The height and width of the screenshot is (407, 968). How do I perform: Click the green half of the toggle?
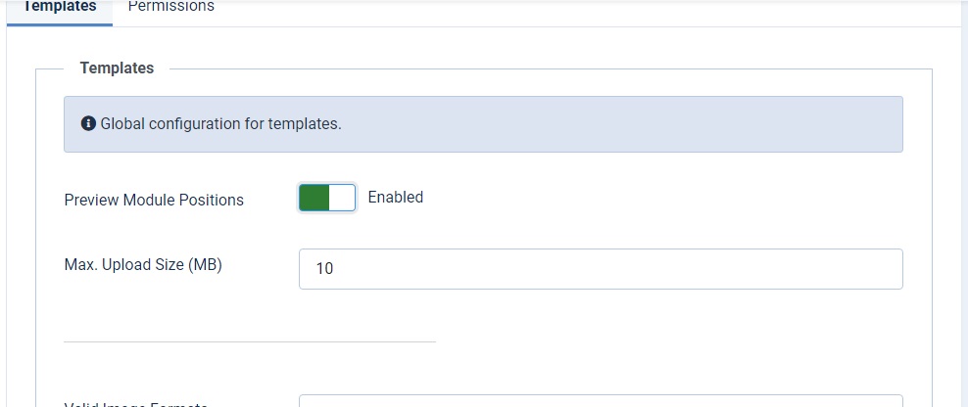[314, 198]
